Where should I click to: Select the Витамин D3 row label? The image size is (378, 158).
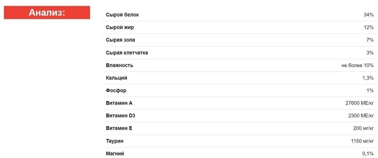tap(120, 116)
